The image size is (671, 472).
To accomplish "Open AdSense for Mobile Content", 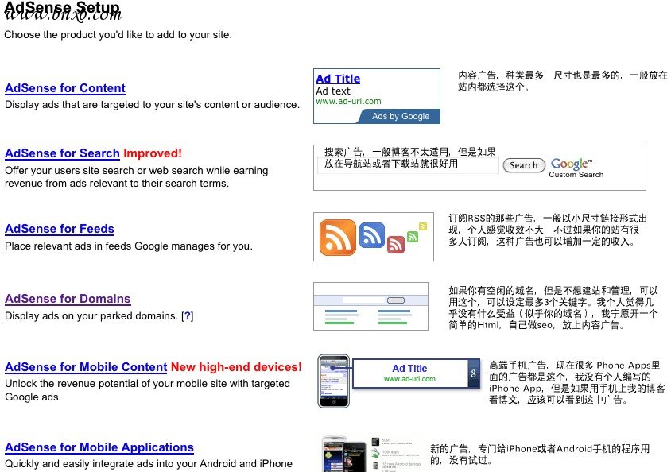I will click(86, 367).
